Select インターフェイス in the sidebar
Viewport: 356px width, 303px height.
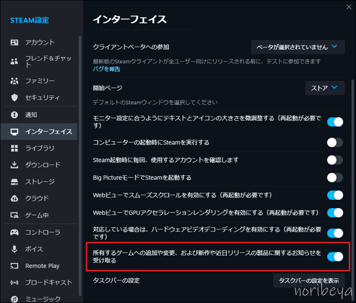pyautogui.click(x=39, y=132)
